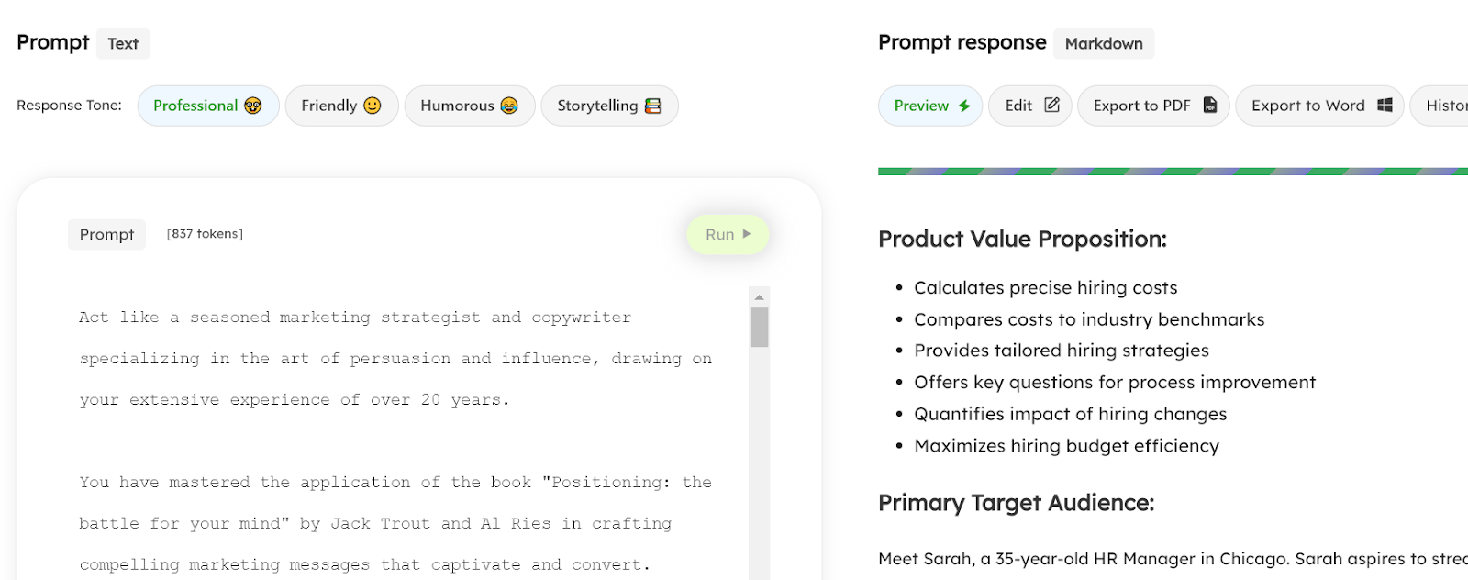Click the Run play triangle icon
This screenshot has width=1468, height=580.
coord(747,234)
